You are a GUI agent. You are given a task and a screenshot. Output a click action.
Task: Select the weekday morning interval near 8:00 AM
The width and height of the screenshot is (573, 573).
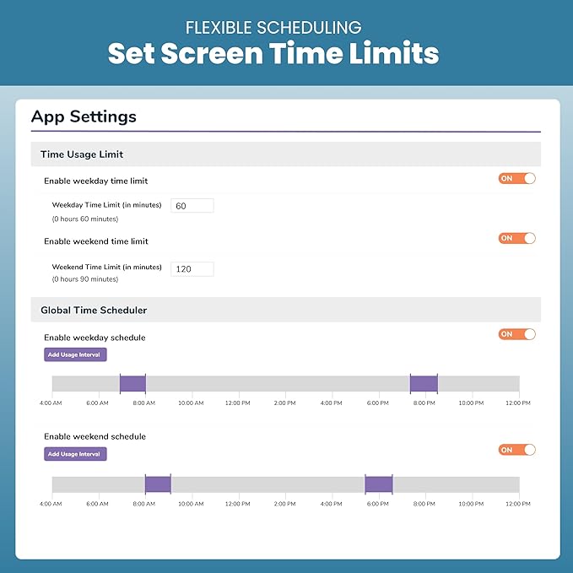[x=132, y=384]
